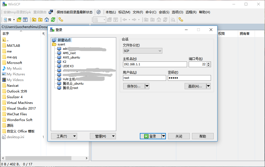Image resolution: width=265 pixels, height=167 pixels.
Task: Click the remote panel refresh icon
Action: (x=165, y=20)
